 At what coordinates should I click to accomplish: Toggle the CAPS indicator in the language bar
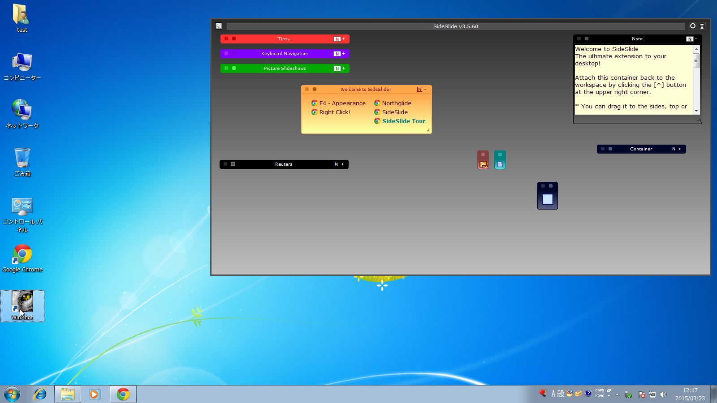tap(600, 390)
